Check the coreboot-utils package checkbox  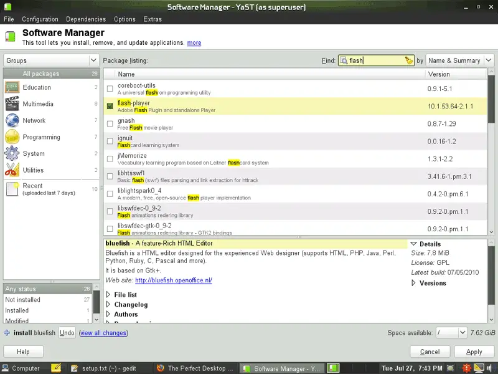[110, 89]
